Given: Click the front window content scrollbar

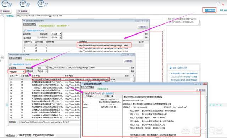Looking at the screenshot, I should 206,106.
